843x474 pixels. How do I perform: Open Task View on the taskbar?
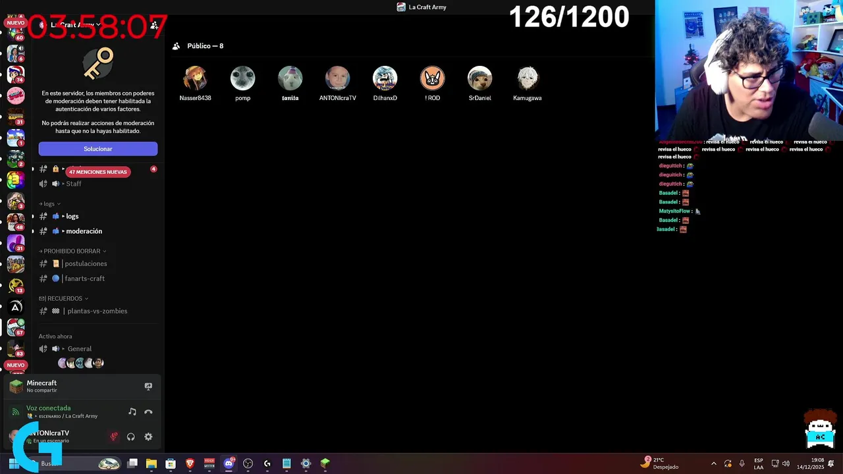click(132, 463)
